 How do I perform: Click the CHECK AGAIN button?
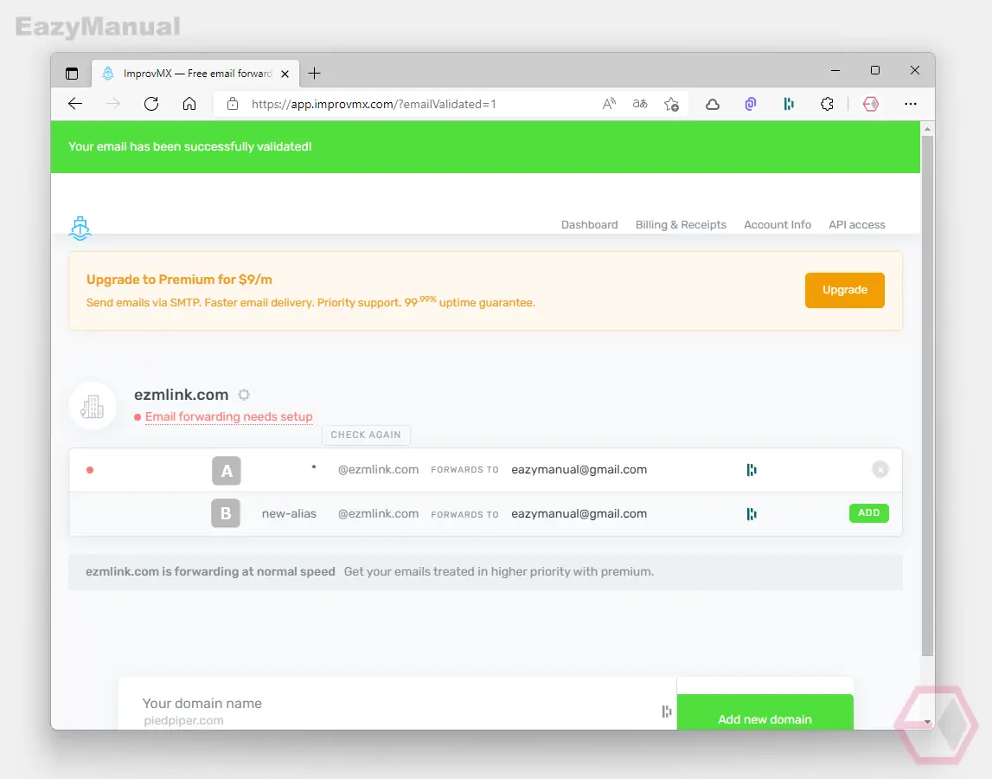point(366,435)
